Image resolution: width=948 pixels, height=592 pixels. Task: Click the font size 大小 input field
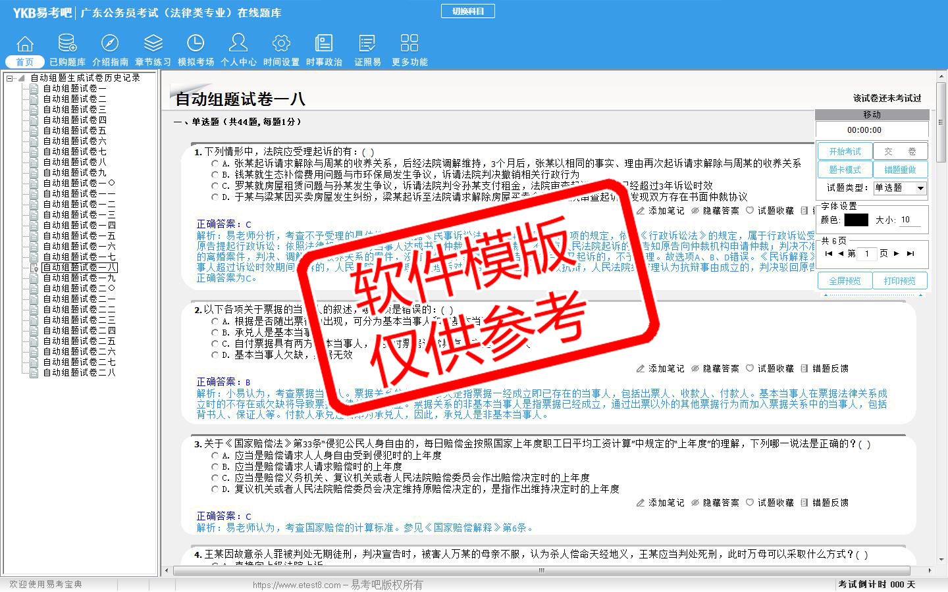pos(909,220)
